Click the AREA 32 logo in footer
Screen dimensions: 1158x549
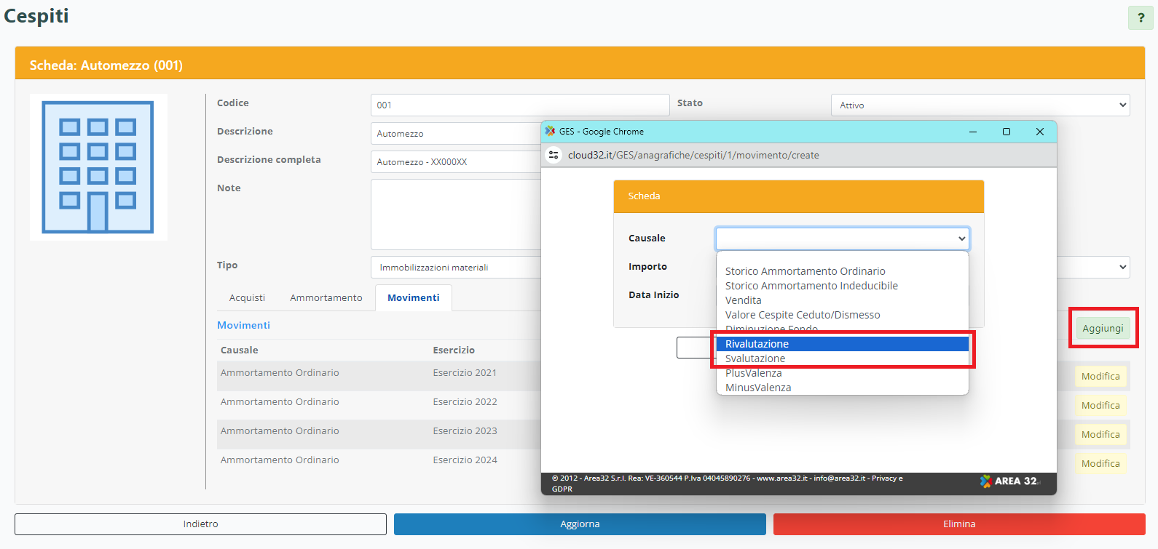1009,481
